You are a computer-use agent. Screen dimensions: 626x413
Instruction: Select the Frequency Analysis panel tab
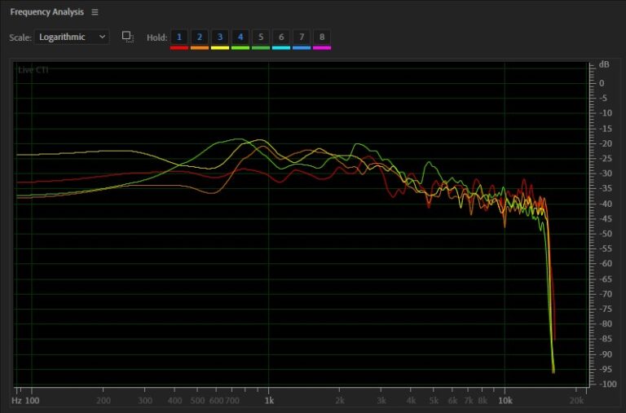pos(47,12)
